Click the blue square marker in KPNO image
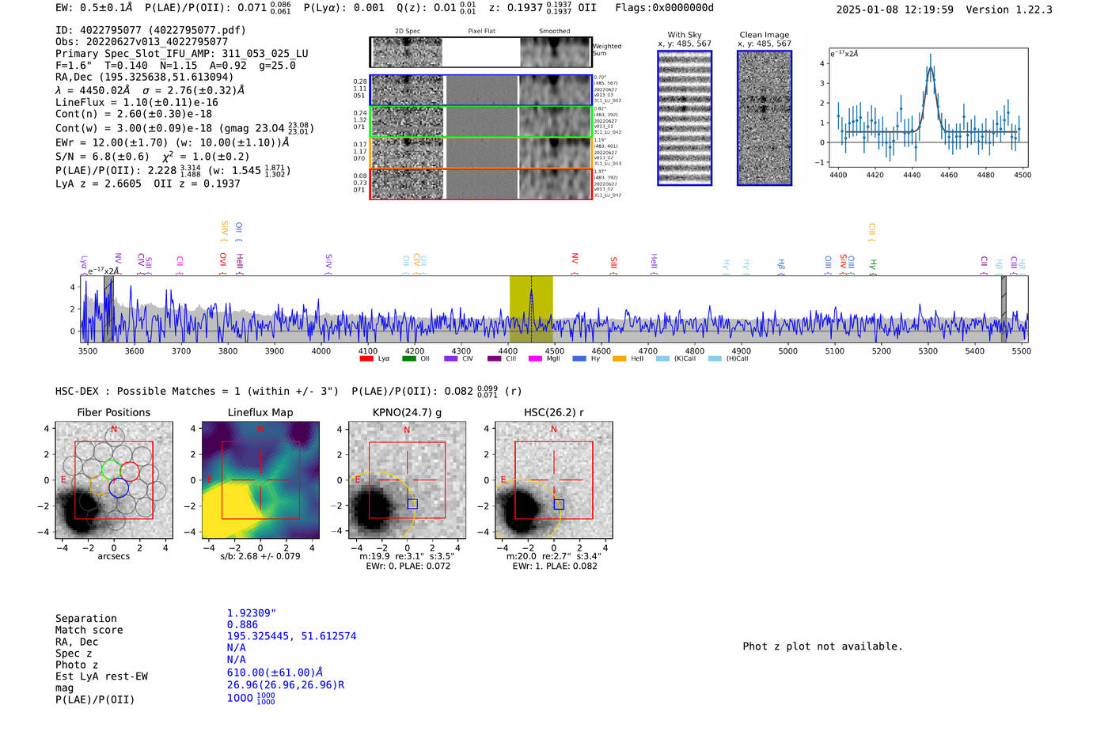Screen dimensions: 1108x754 click(x=412, y=504)
